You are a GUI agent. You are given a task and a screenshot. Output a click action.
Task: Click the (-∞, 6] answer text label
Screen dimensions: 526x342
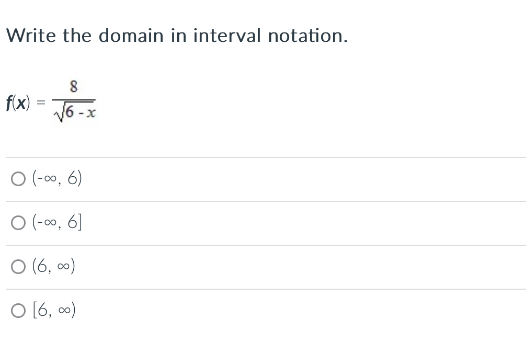click(57, 222)
